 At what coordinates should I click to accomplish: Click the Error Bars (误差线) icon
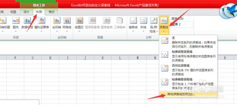tap(164, 20)
